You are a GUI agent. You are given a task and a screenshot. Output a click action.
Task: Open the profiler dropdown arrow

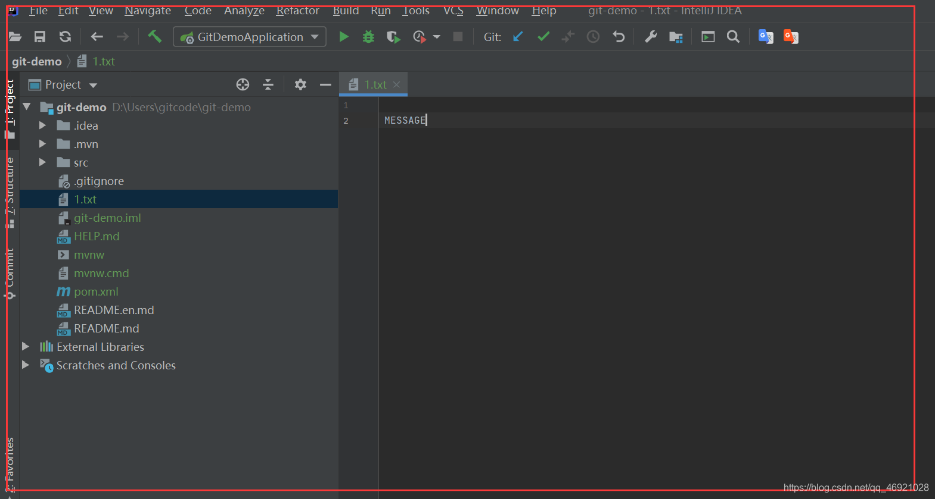pyautogui.click(x=437, y=37)
